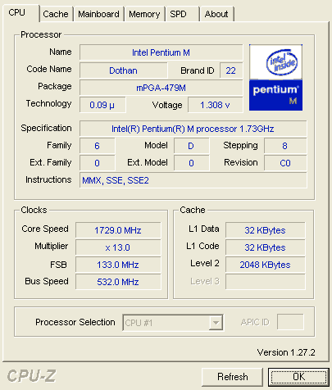This screenshot has width=332, height=390.
Task: Select the Package value mPGA-479M
Action: coord(161,88)
